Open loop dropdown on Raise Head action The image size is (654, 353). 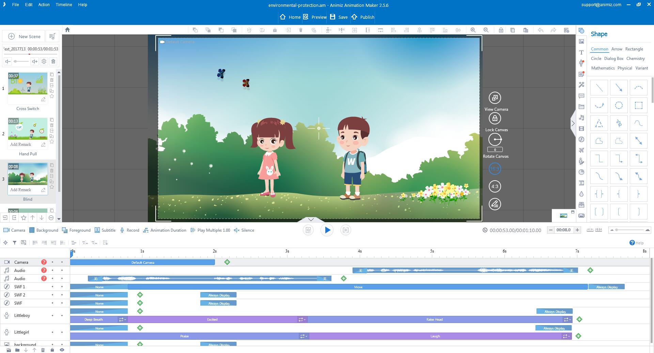pos(570,320)
